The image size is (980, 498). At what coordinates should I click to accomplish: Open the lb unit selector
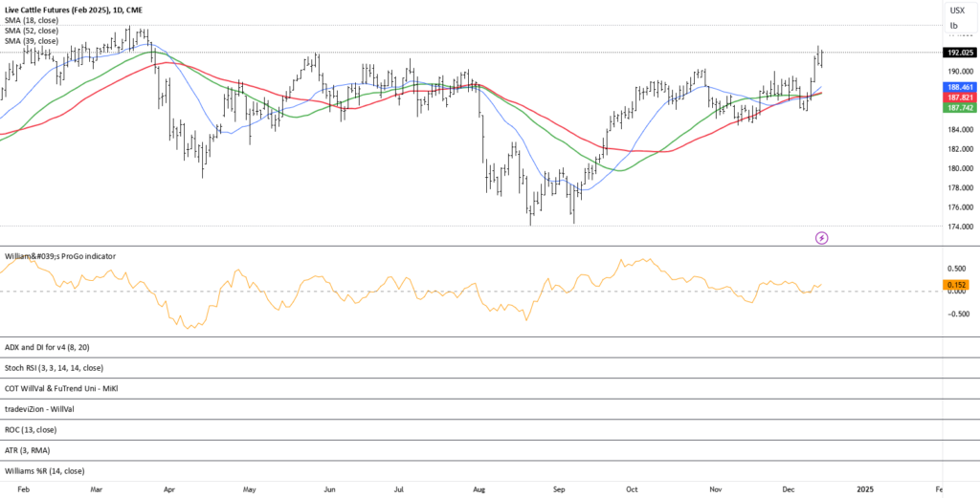pyautogui.click(x=953, y=25)
